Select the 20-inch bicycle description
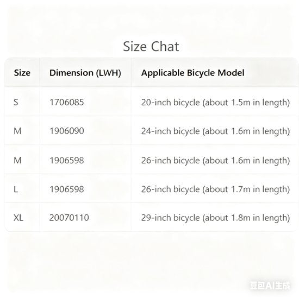This screenshot has height=298, width=299. point(215,103)
